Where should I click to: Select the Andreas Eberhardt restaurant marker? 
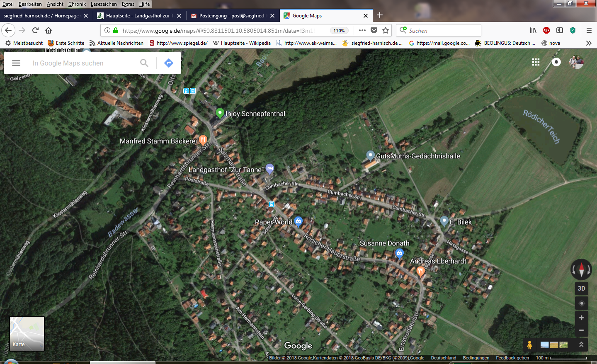(x=420, y=272)
